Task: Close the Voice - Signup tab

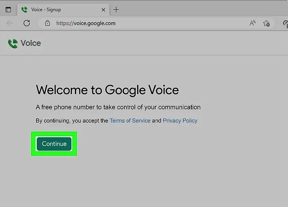Action: tap(104, 10)
